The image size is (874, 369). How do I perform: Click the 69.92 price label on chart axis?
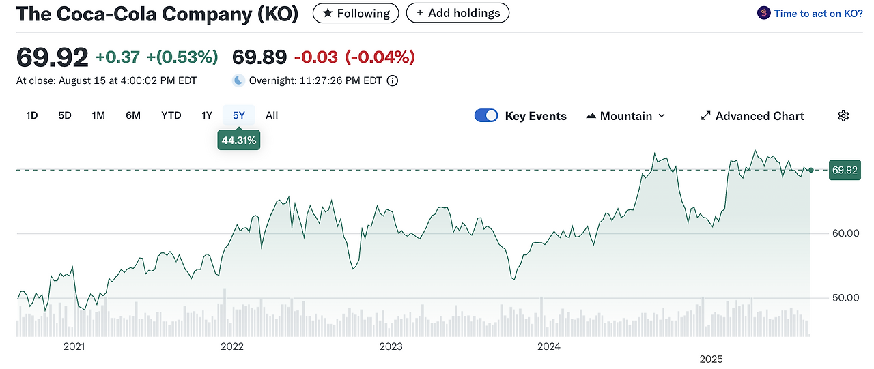pos(845,170)
